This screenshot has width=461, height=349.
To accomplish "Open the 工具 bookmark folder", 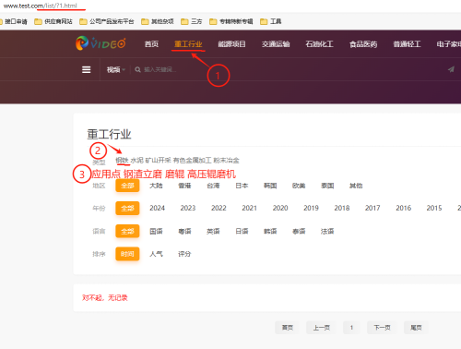I will pyautogui.click(x=271, y=21).
